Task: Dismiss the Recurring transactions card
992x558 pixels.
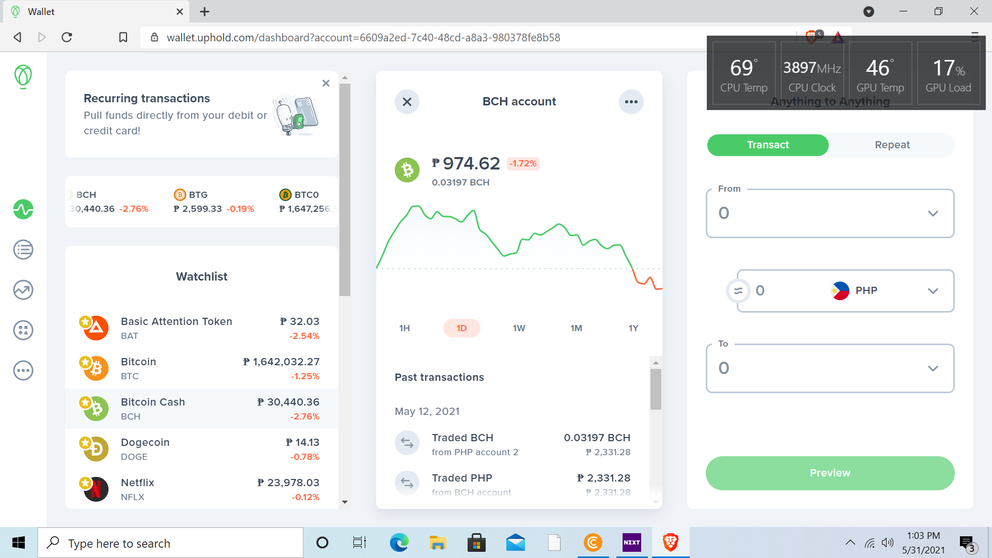Action: coord(326,83)
